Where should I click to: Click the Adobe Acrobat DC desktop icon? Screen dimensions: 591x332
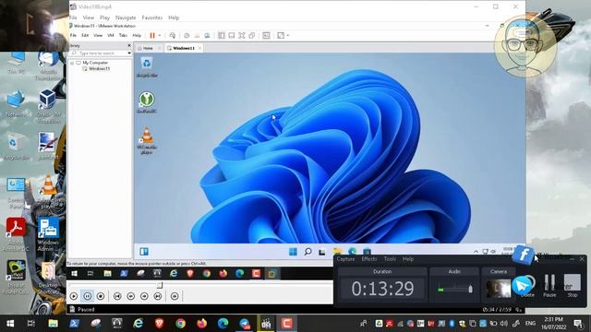17,235
